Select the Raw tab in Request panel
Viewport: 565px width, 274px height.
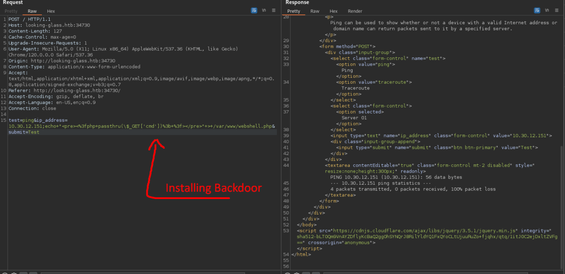point(33,11)
